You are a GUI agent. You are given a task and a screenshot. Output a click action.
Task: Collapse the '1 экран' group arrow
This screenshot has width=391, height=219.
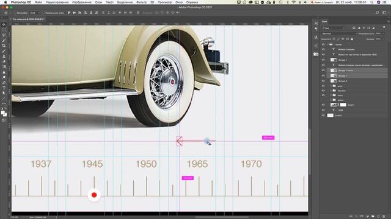point(327,44)
